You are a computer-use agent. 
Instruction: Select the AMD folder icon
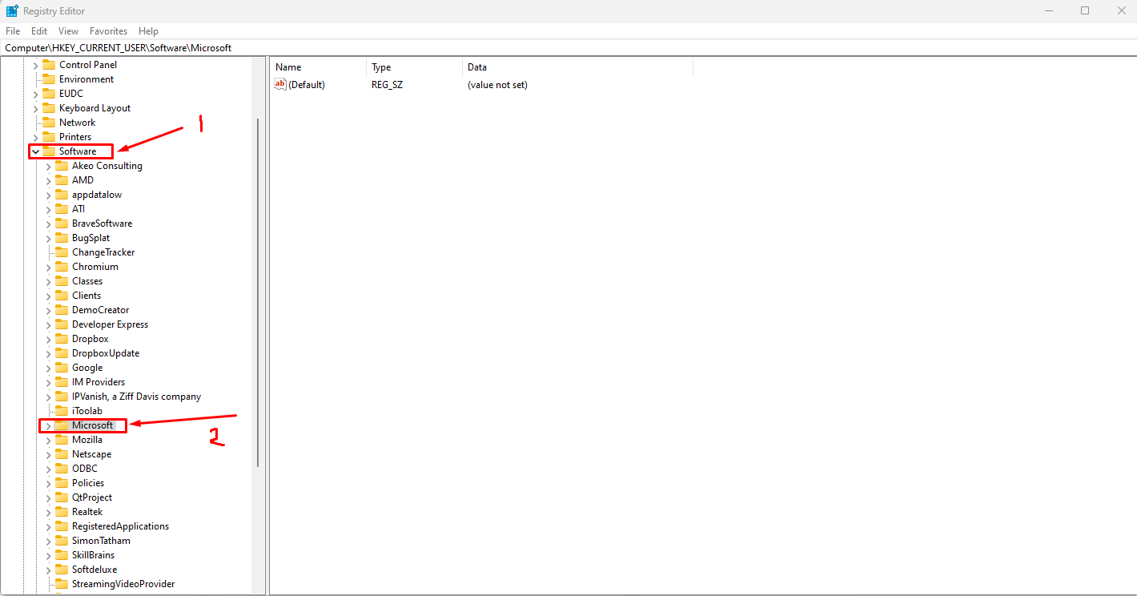pyautogui.click(x=62, y=180)
